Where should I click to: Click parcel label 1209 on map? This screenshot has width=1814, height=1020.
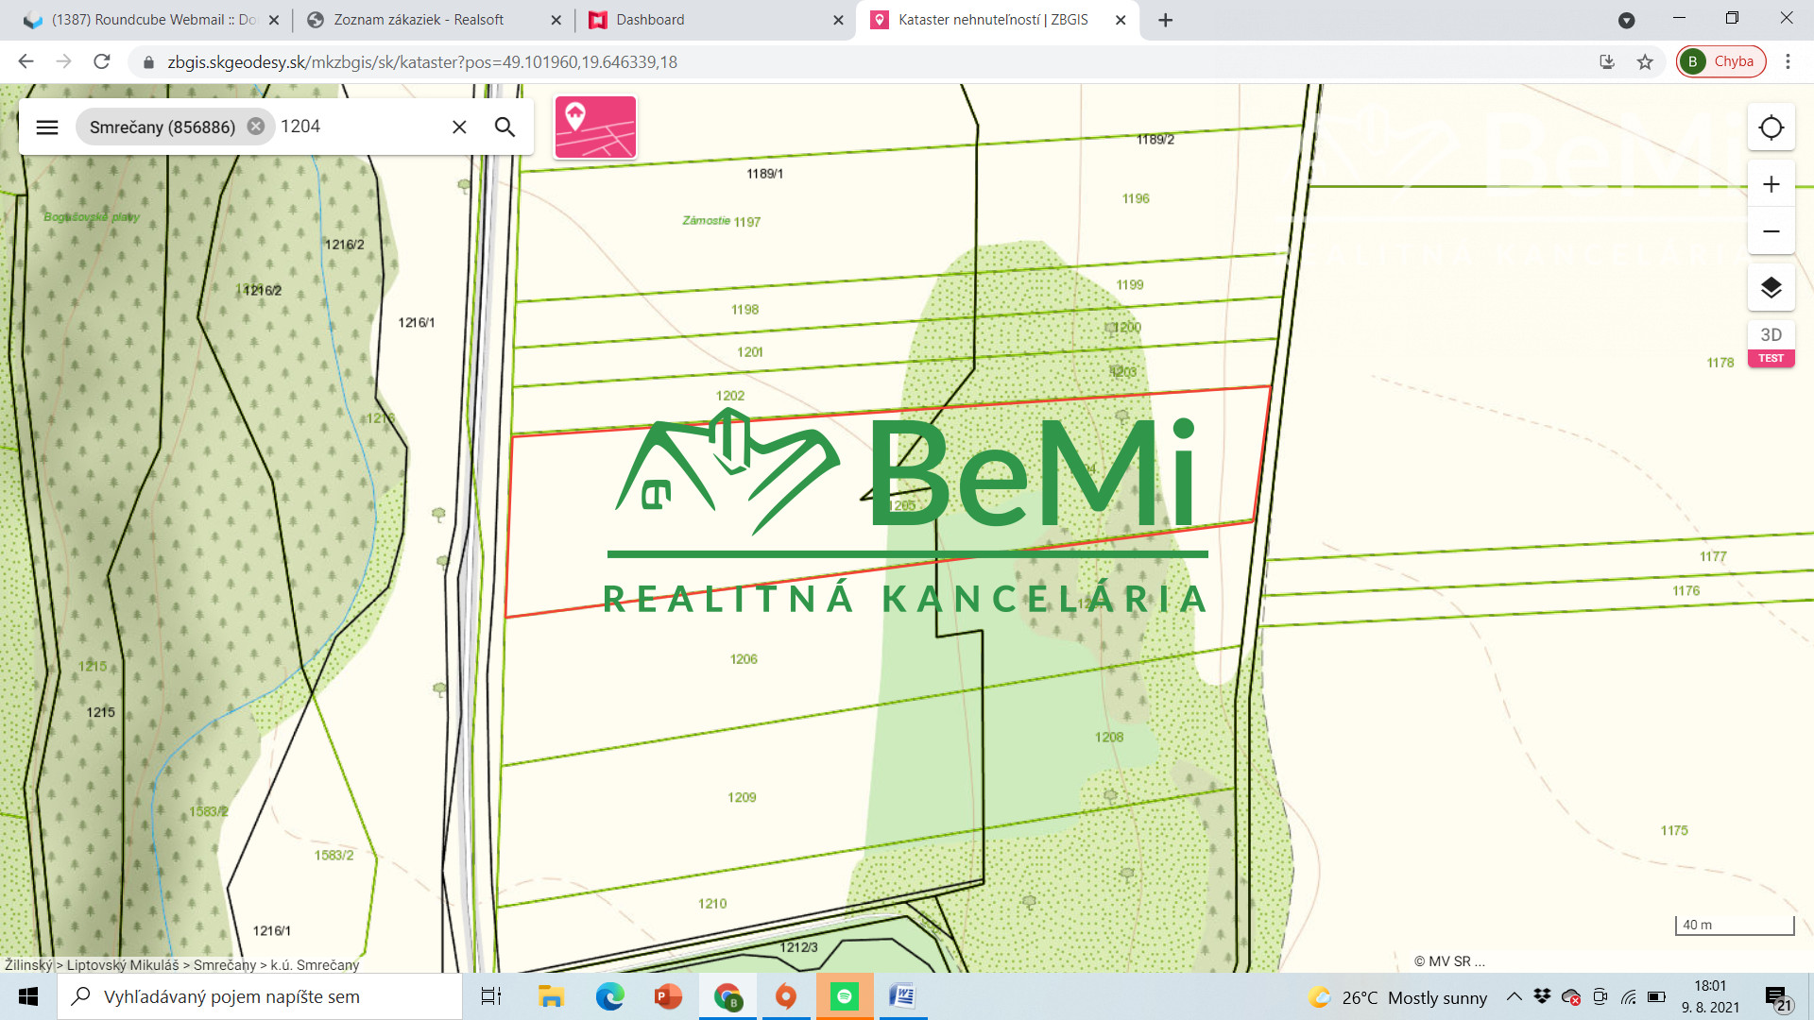pos(742,798)
